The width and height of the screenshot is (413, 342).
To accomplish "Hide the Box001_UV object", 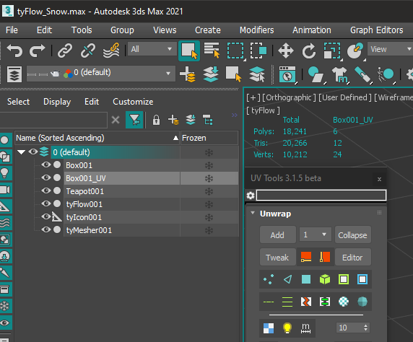I will tap(46, 177).
